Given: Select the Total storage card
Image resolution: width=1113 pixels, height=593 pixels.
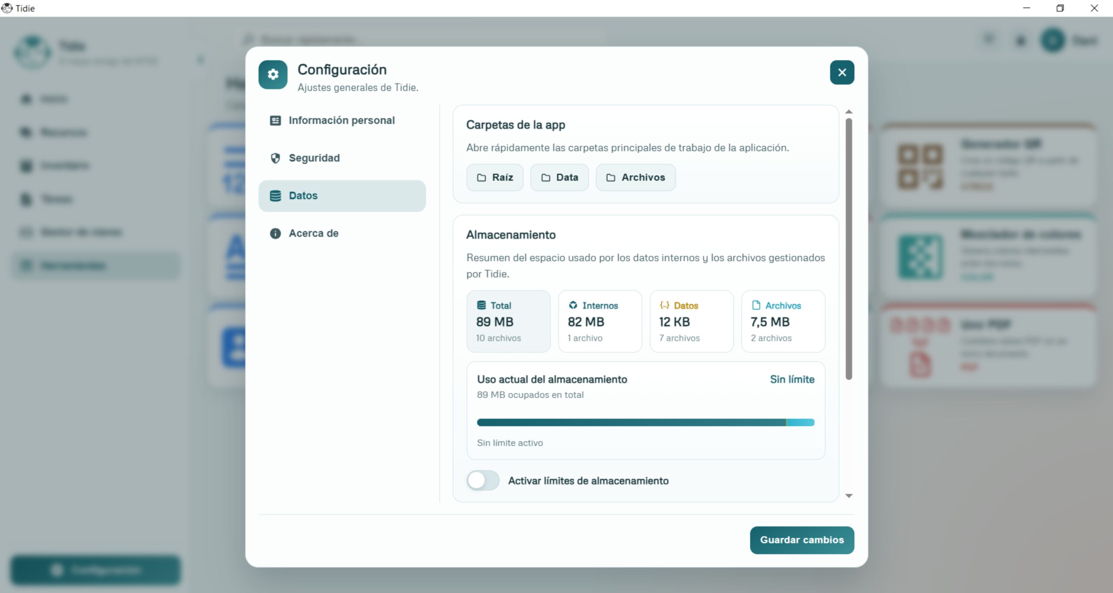Looking at the screenshot, I should click(x=508, y=321).
